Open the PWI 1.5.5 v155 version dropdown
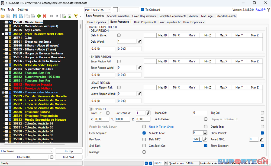The image size is (271, 166). coord(98,10)
